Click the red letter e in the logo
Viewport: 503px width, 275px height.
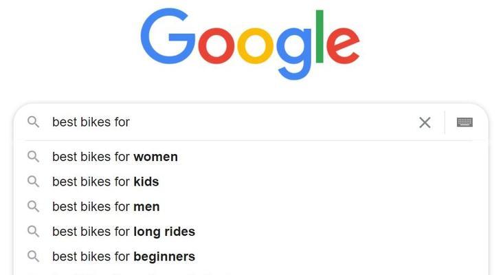coord(343,45)
